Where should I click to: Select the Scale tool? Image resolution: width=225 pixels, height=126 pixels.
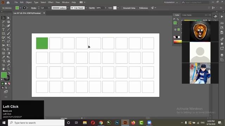(x=8, y=41)
